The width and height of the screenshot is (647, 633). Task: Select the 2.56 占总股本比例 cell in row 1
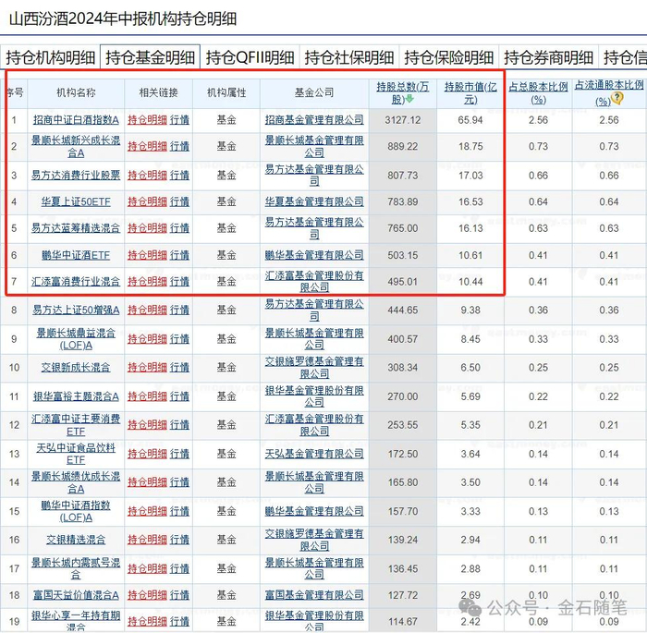538,120
